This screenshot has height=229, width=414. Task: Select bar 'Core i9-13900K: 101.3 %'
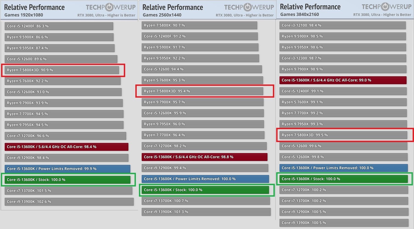[x=206, y=212]
